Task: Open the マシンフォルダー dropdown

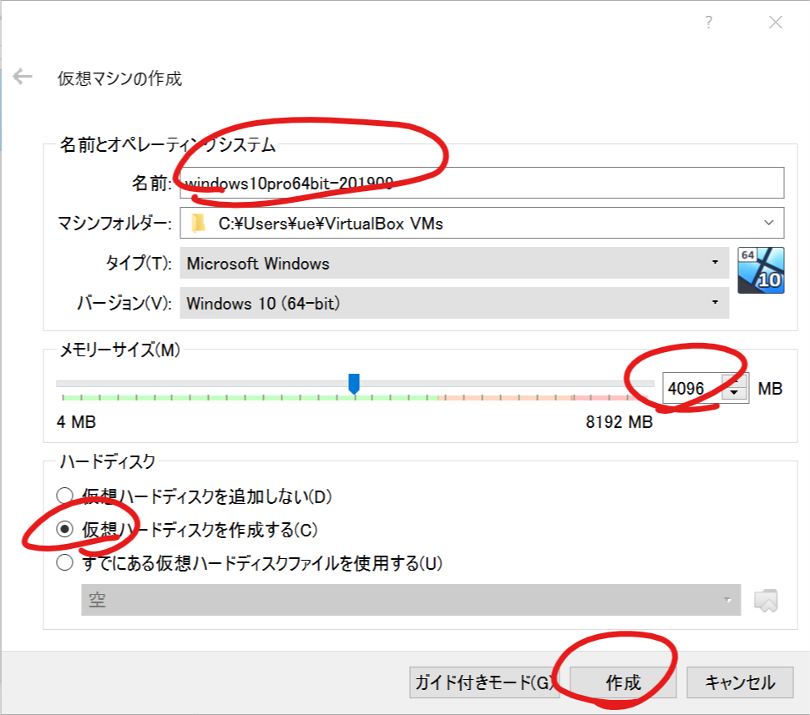Action: coord(770,222)
